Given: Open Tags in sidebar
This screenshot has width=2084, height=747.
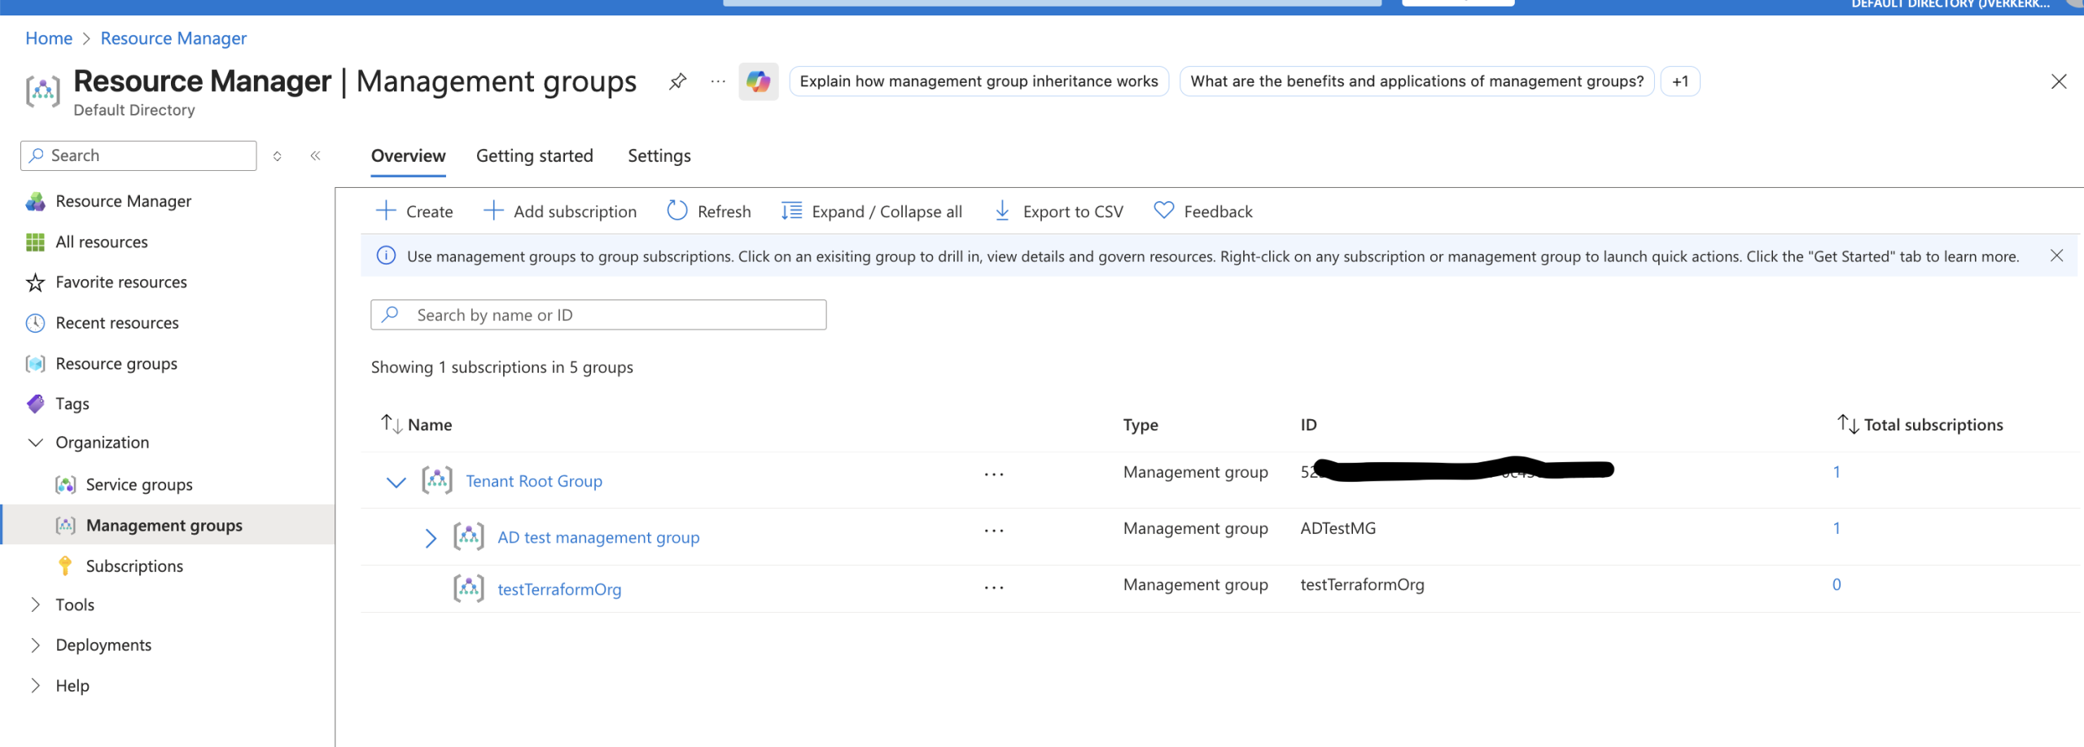Looking at the screenshot, I should (72, 404).
